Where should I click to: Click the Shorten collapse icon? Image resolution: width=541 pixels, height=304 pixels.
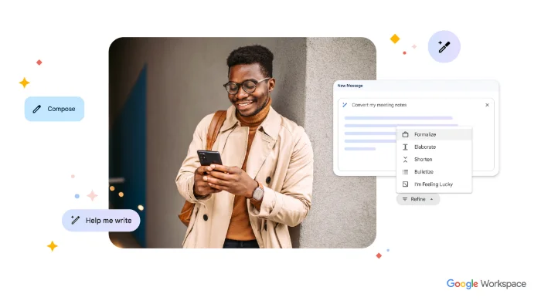[x=406, y=160]
